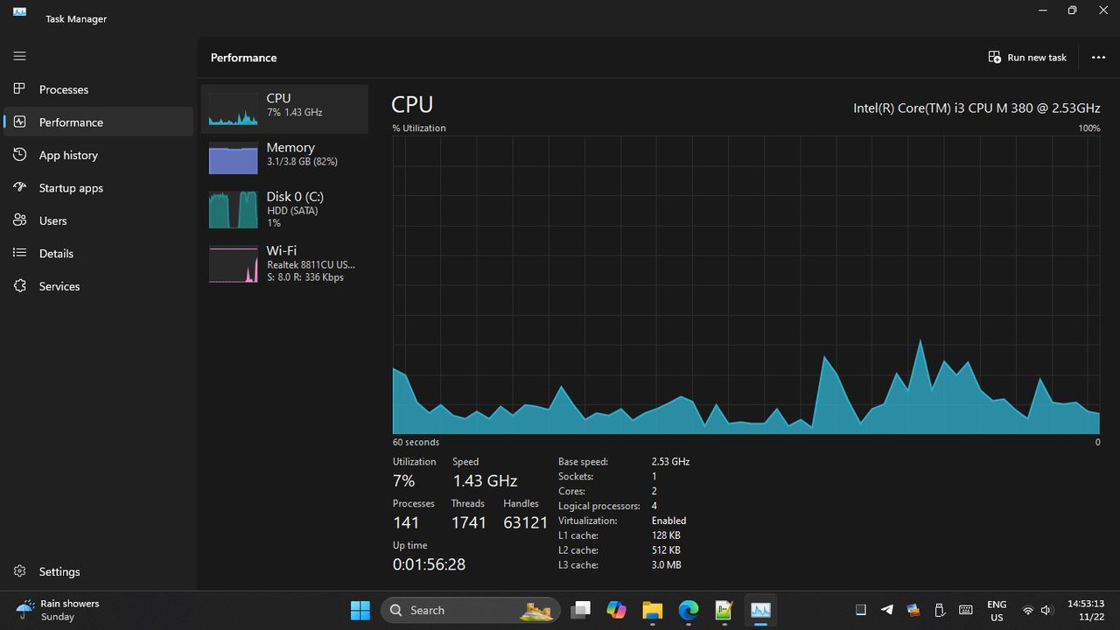Select the Disk 0 (C:) graph
1120x630 pixels.
tap(282, 209)
